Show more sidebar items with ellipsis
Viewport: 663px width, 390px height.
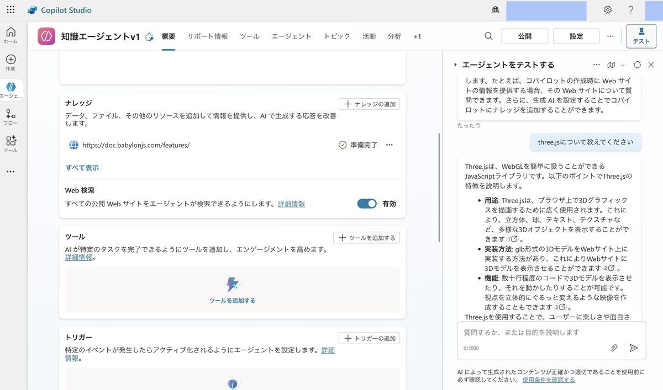[10, 172]
